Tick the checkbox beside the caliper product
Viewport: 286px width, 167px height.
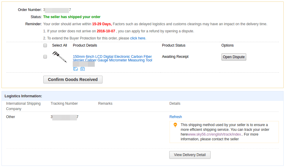(45, 57)
